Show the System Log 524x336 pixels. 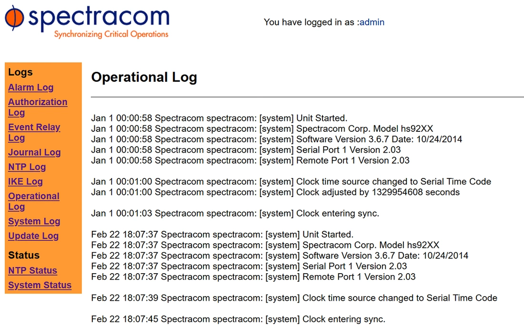click(x=34, y=221)
